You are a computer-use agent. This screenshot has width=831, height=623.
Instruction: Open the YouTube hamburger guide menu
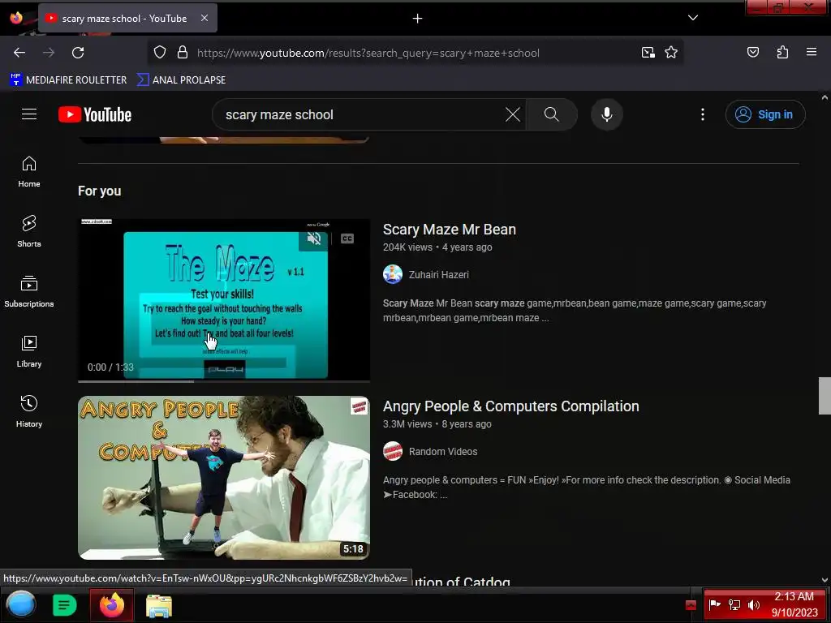pos(29,114)
